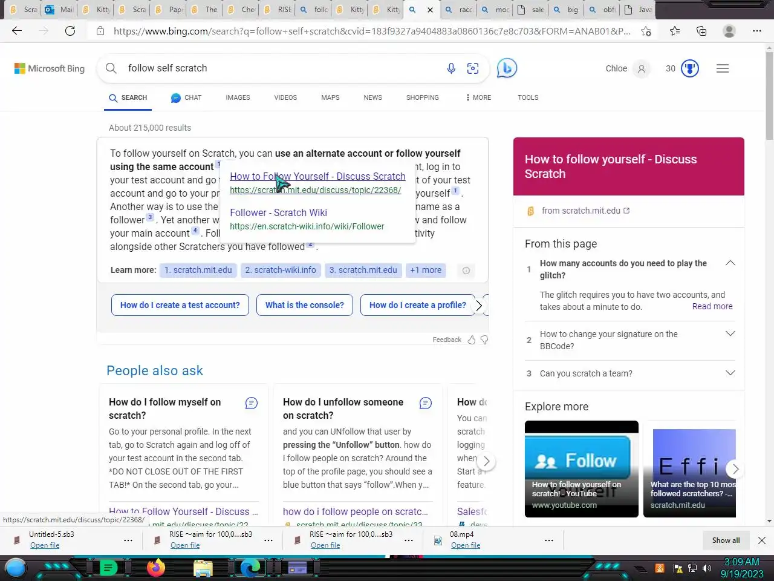Click the search query input field
This screenshot has width=774, height=581.
pos(281,68)
